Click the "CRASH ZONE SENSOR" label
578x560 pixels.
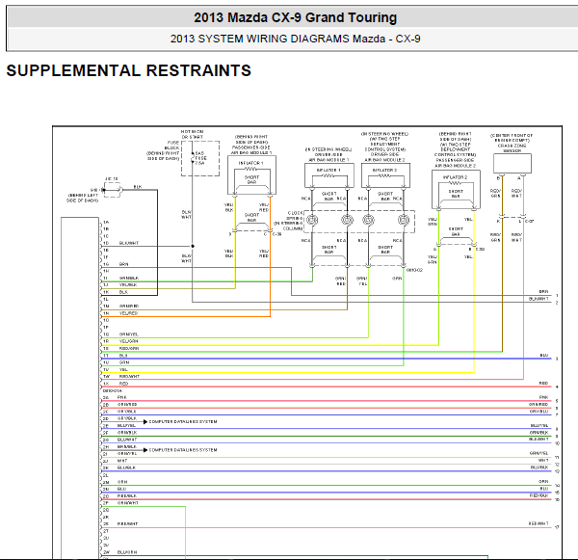click(512, 147)
